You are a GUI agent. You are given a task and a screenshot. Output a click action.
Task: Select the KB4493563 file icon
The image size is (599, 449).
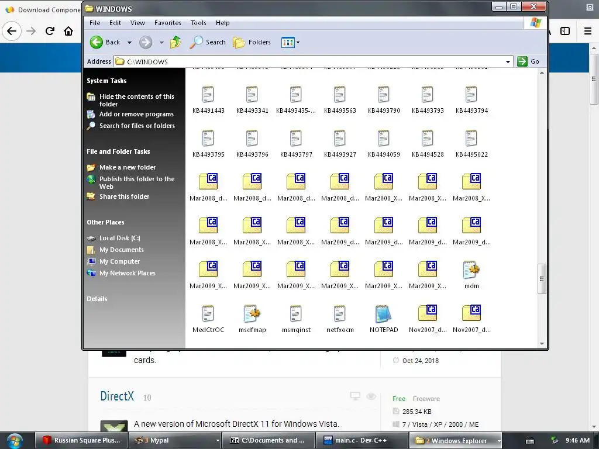click(x=340, y=95)
